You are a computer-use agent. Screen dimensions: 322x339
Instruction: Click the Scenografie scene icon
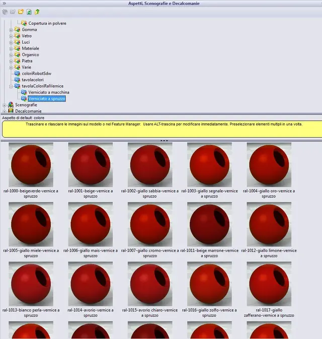tap(11, 105)
